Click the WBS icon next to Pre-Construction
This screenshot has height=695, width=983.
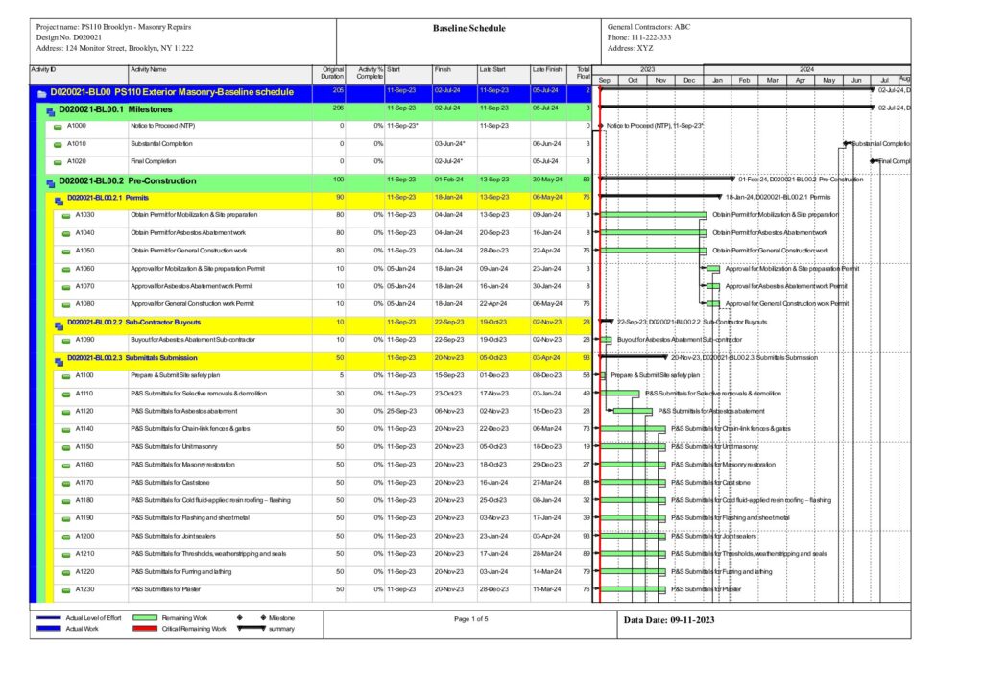pyautogui.click(x=51, y=180)
